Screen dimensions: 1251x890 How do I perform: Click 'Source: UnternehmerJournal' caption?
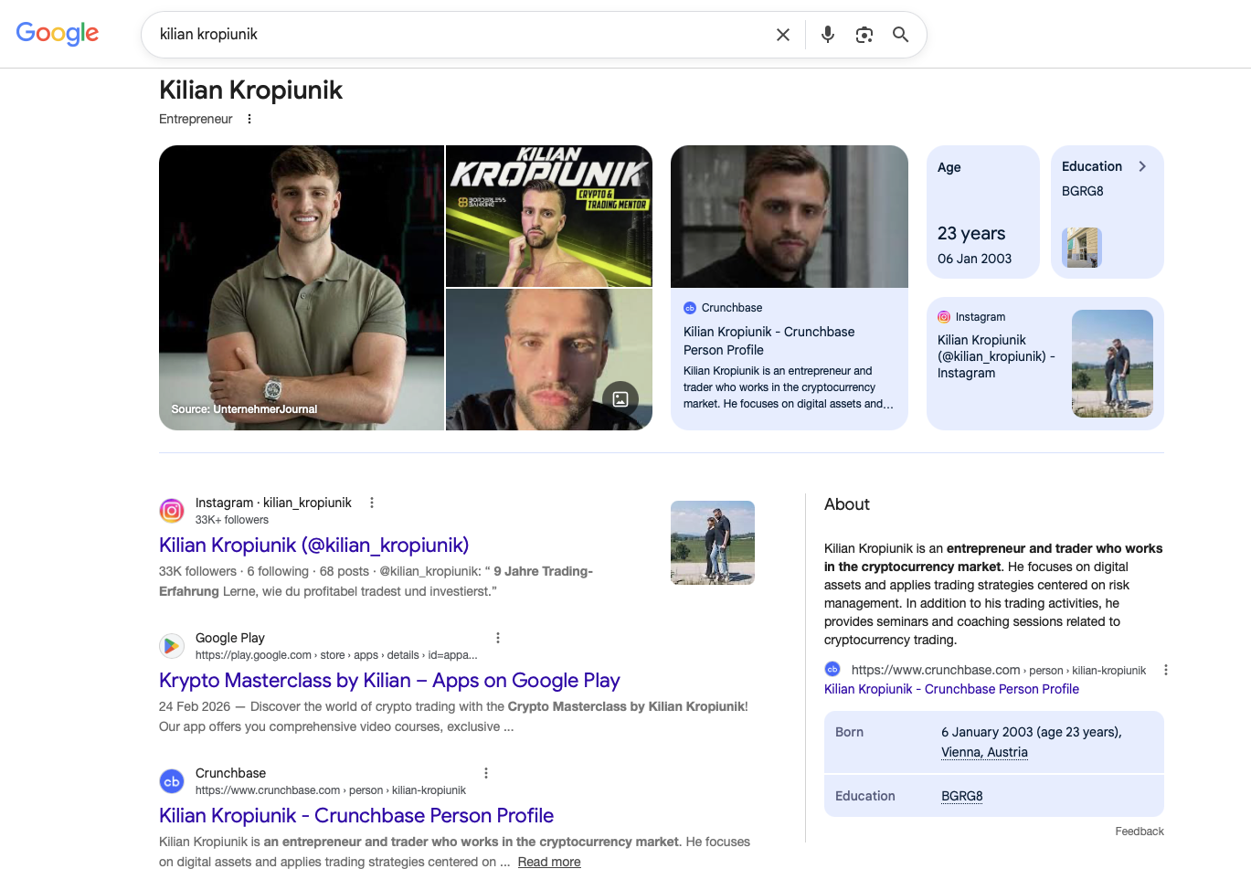click(244, 409)
